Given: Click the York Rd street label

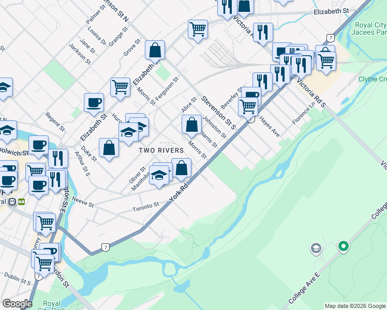Looking at the screenshot, I should tap(179, 192).
